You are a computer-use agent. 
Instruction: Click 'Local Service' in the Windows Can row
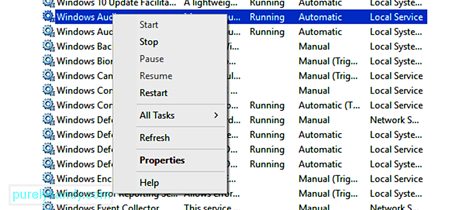[x=396, y=76]
